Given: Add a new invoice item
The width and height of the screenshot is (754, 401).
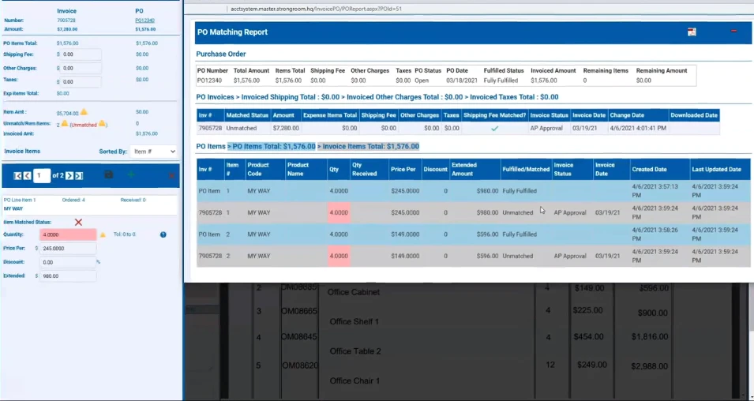Looking at the screenshot, I should click(x=130, y=175).
